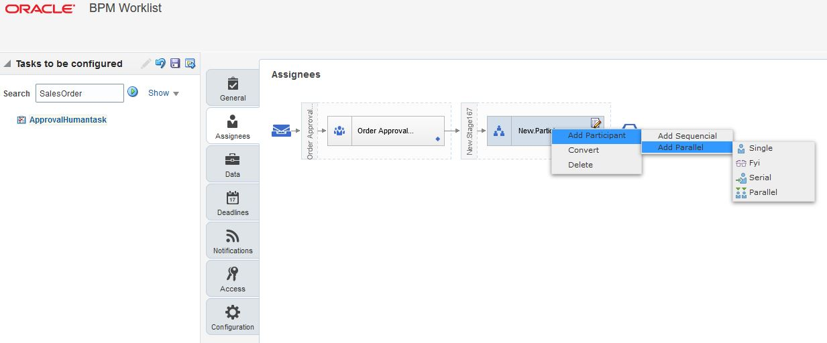Run search with green play button

[x=133, y=92]
